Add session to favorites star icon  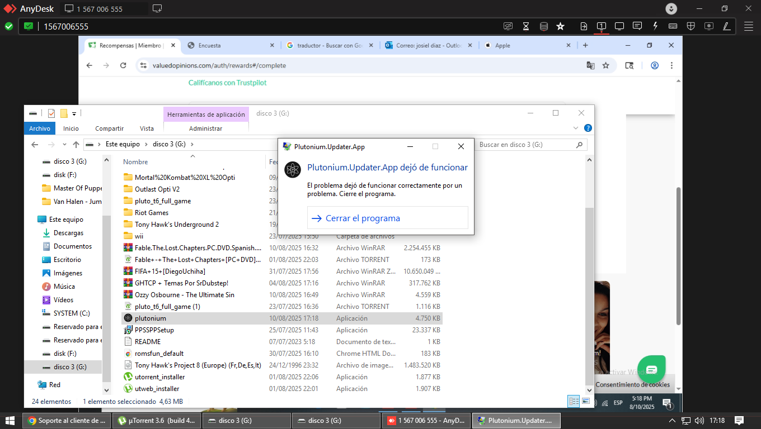point(561,26)
